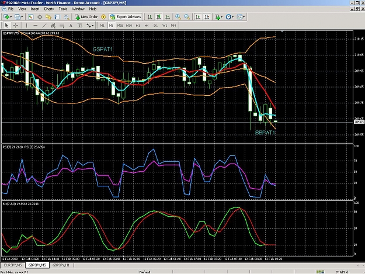Open the Market Watch panel icon

[30, 17]
